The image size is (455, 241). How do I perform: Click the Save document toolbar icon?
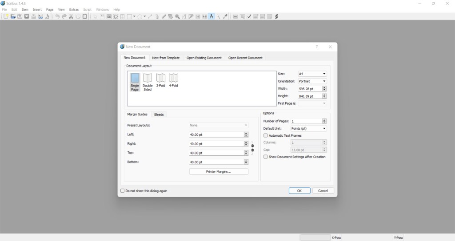pyautogui.click(x=20, y=16)
